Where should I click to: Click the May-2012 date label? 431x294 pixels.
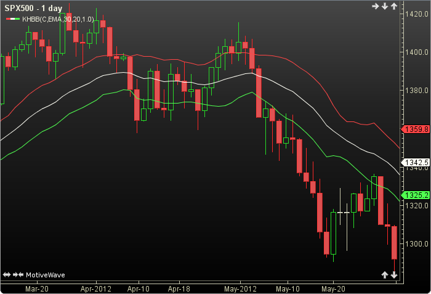(x=241, y=289)
